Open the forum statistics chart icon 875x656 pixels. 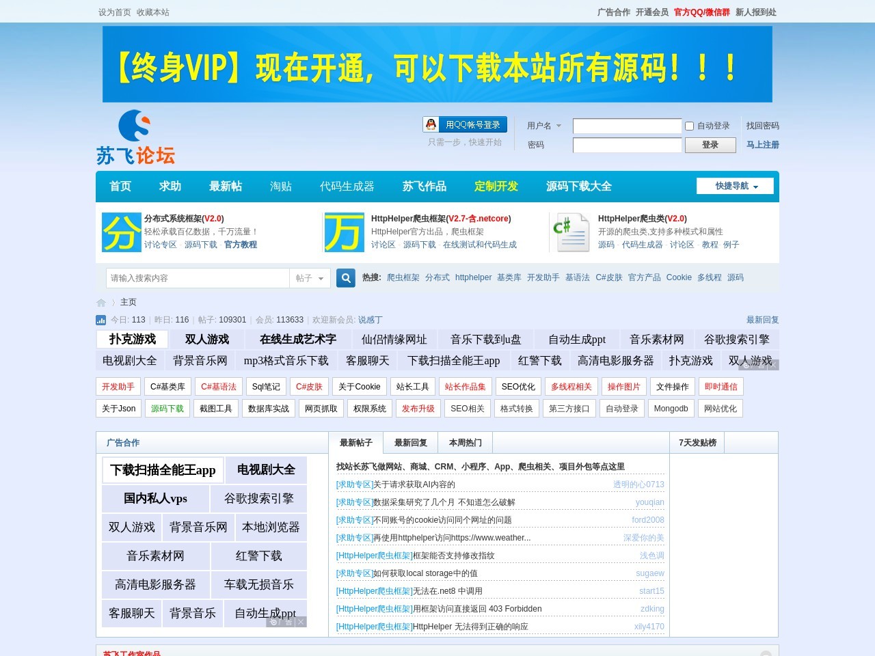coord(101,320)
